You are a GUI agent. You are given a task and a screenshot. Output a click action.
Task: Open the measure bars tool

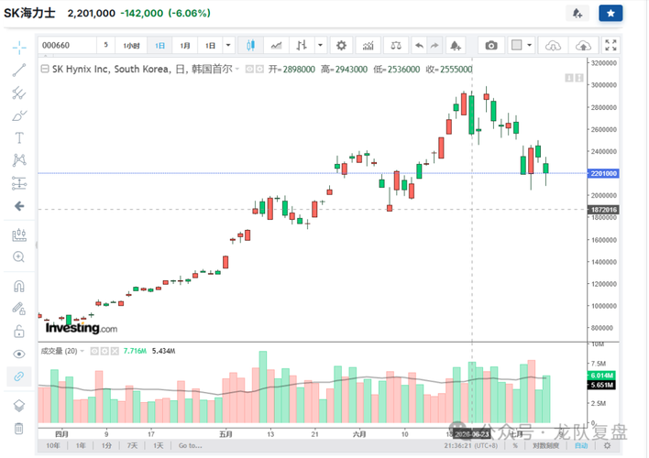click(19, 235)
